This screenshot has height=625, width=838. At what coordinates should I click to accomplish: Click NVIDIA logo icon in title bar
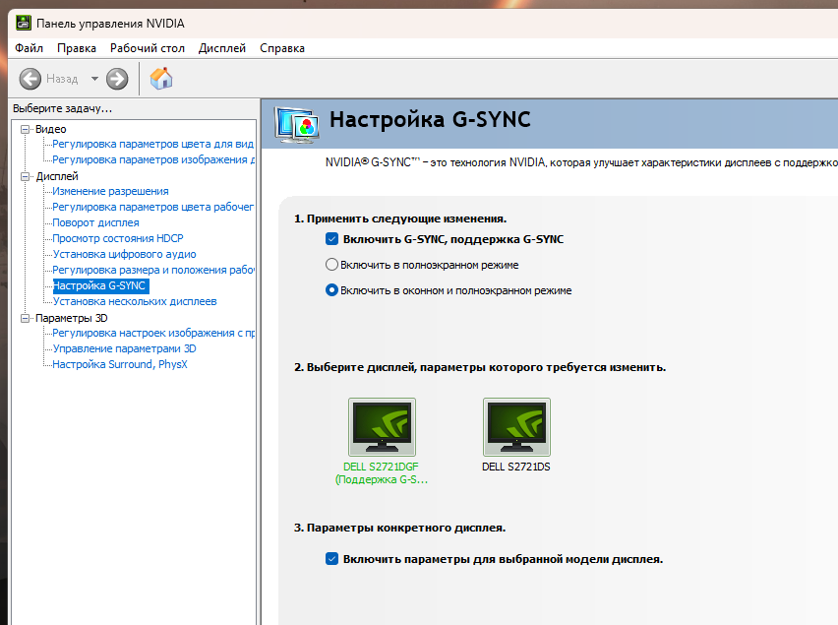[23, 23]
